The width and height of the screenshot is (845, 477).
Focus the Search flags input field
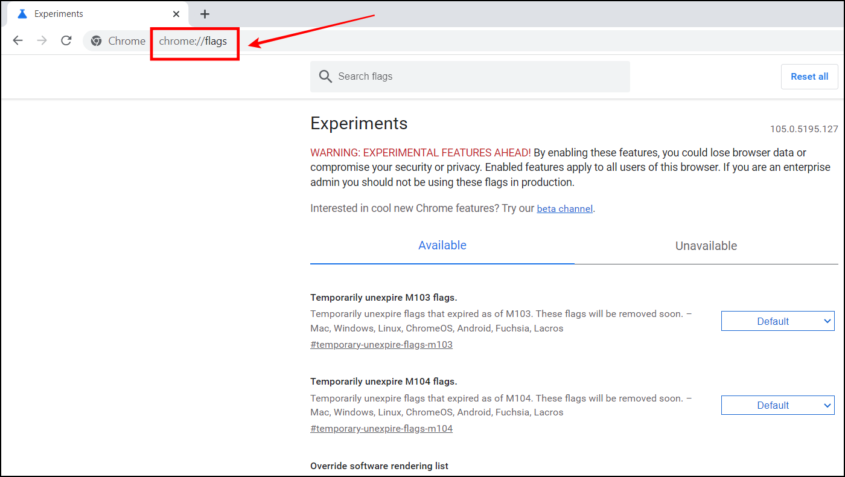470,77
